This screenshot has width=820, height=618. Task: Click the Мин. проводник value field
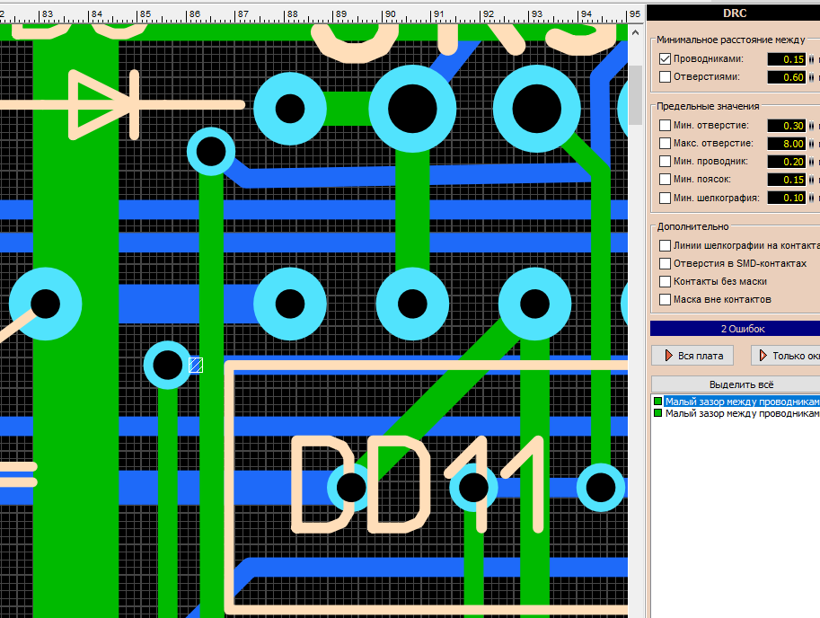point(786,162)
